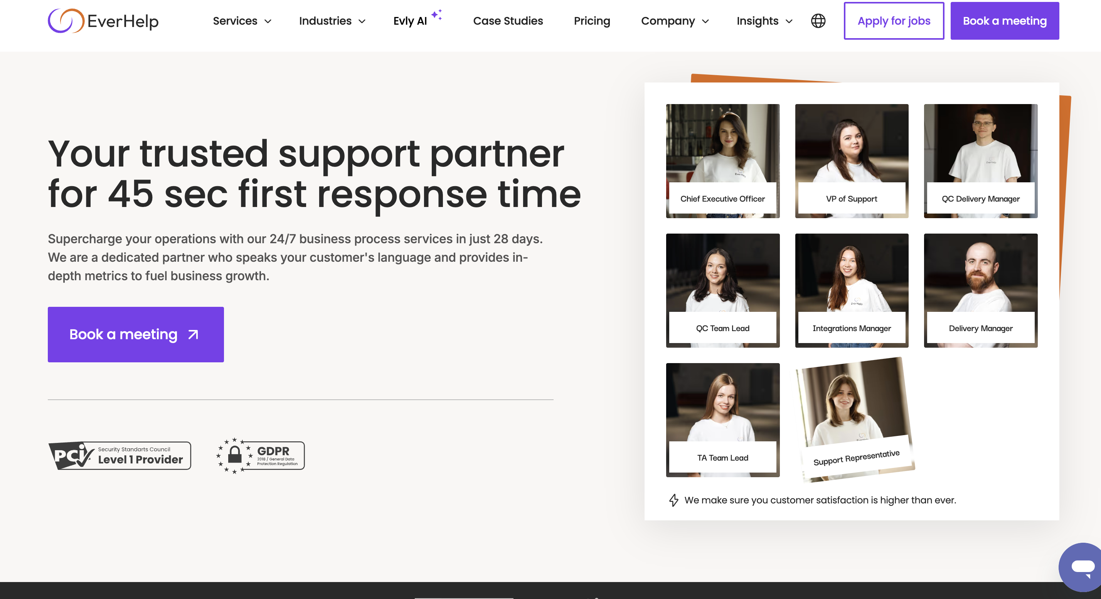Screen dimensions: 1101x599
Task: Select the Chief Executive Officer photo card
Action: [x=722, y=161]
